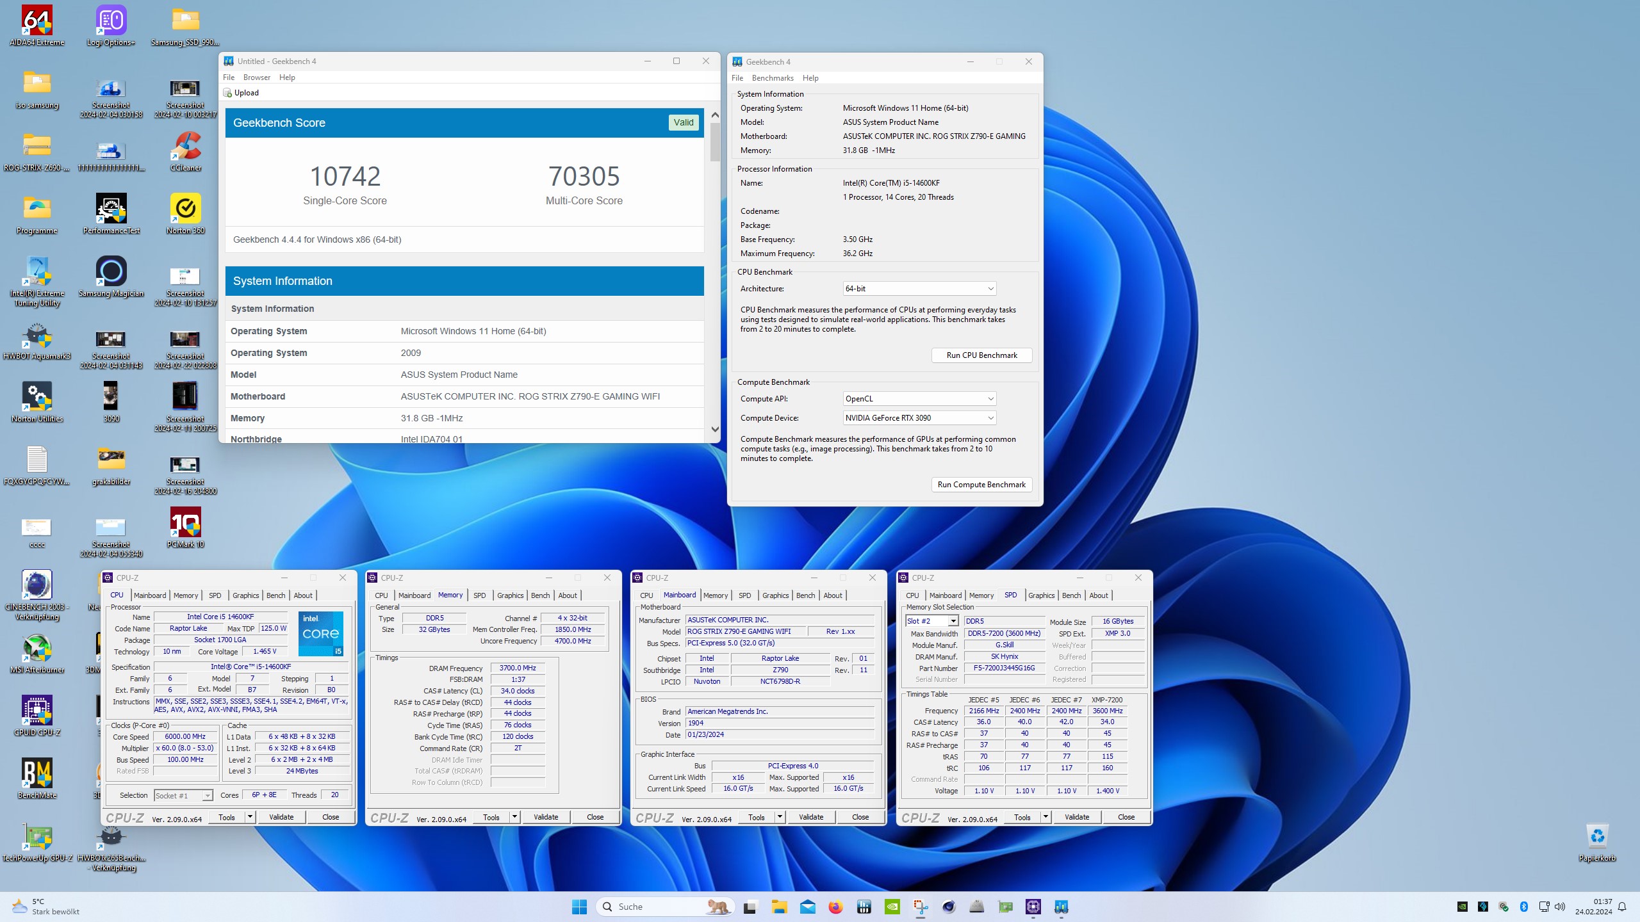
Task: Expand Compute API OpenCL dropdown
Action: [x=919, y=399]
